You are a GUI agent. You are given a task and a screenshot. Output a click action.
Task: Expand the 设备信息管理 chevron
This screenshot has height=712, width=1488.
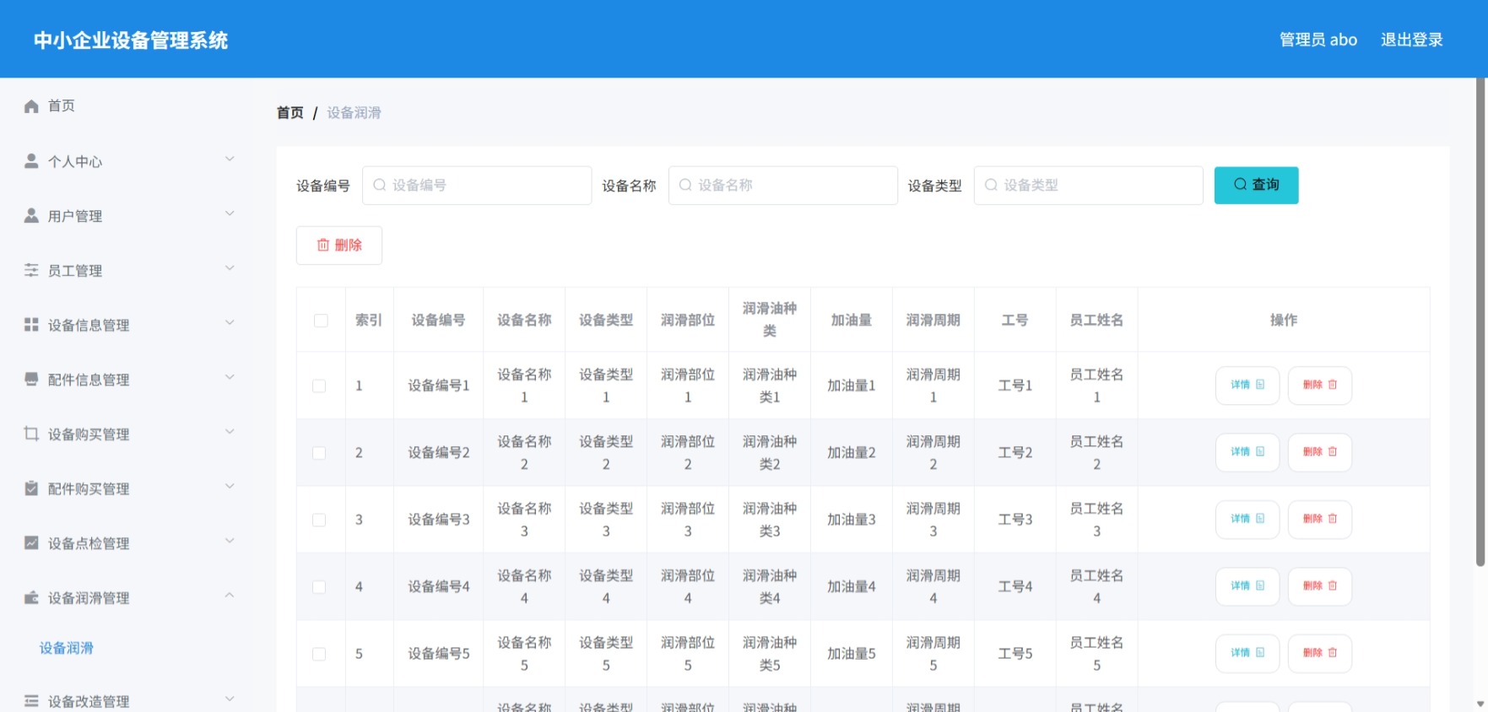tap(230, 323)
